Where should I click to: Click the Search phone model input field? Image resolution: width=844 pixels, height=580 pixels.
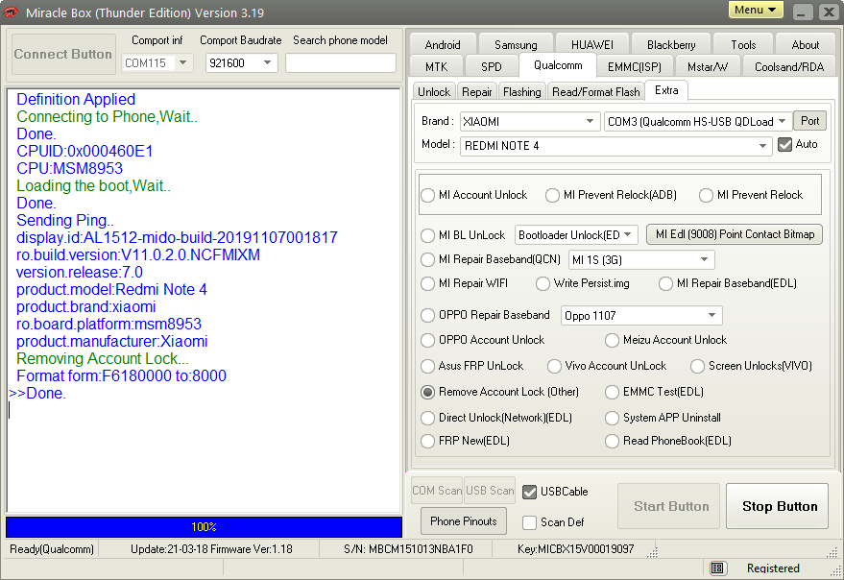click(x=341, y=63)
